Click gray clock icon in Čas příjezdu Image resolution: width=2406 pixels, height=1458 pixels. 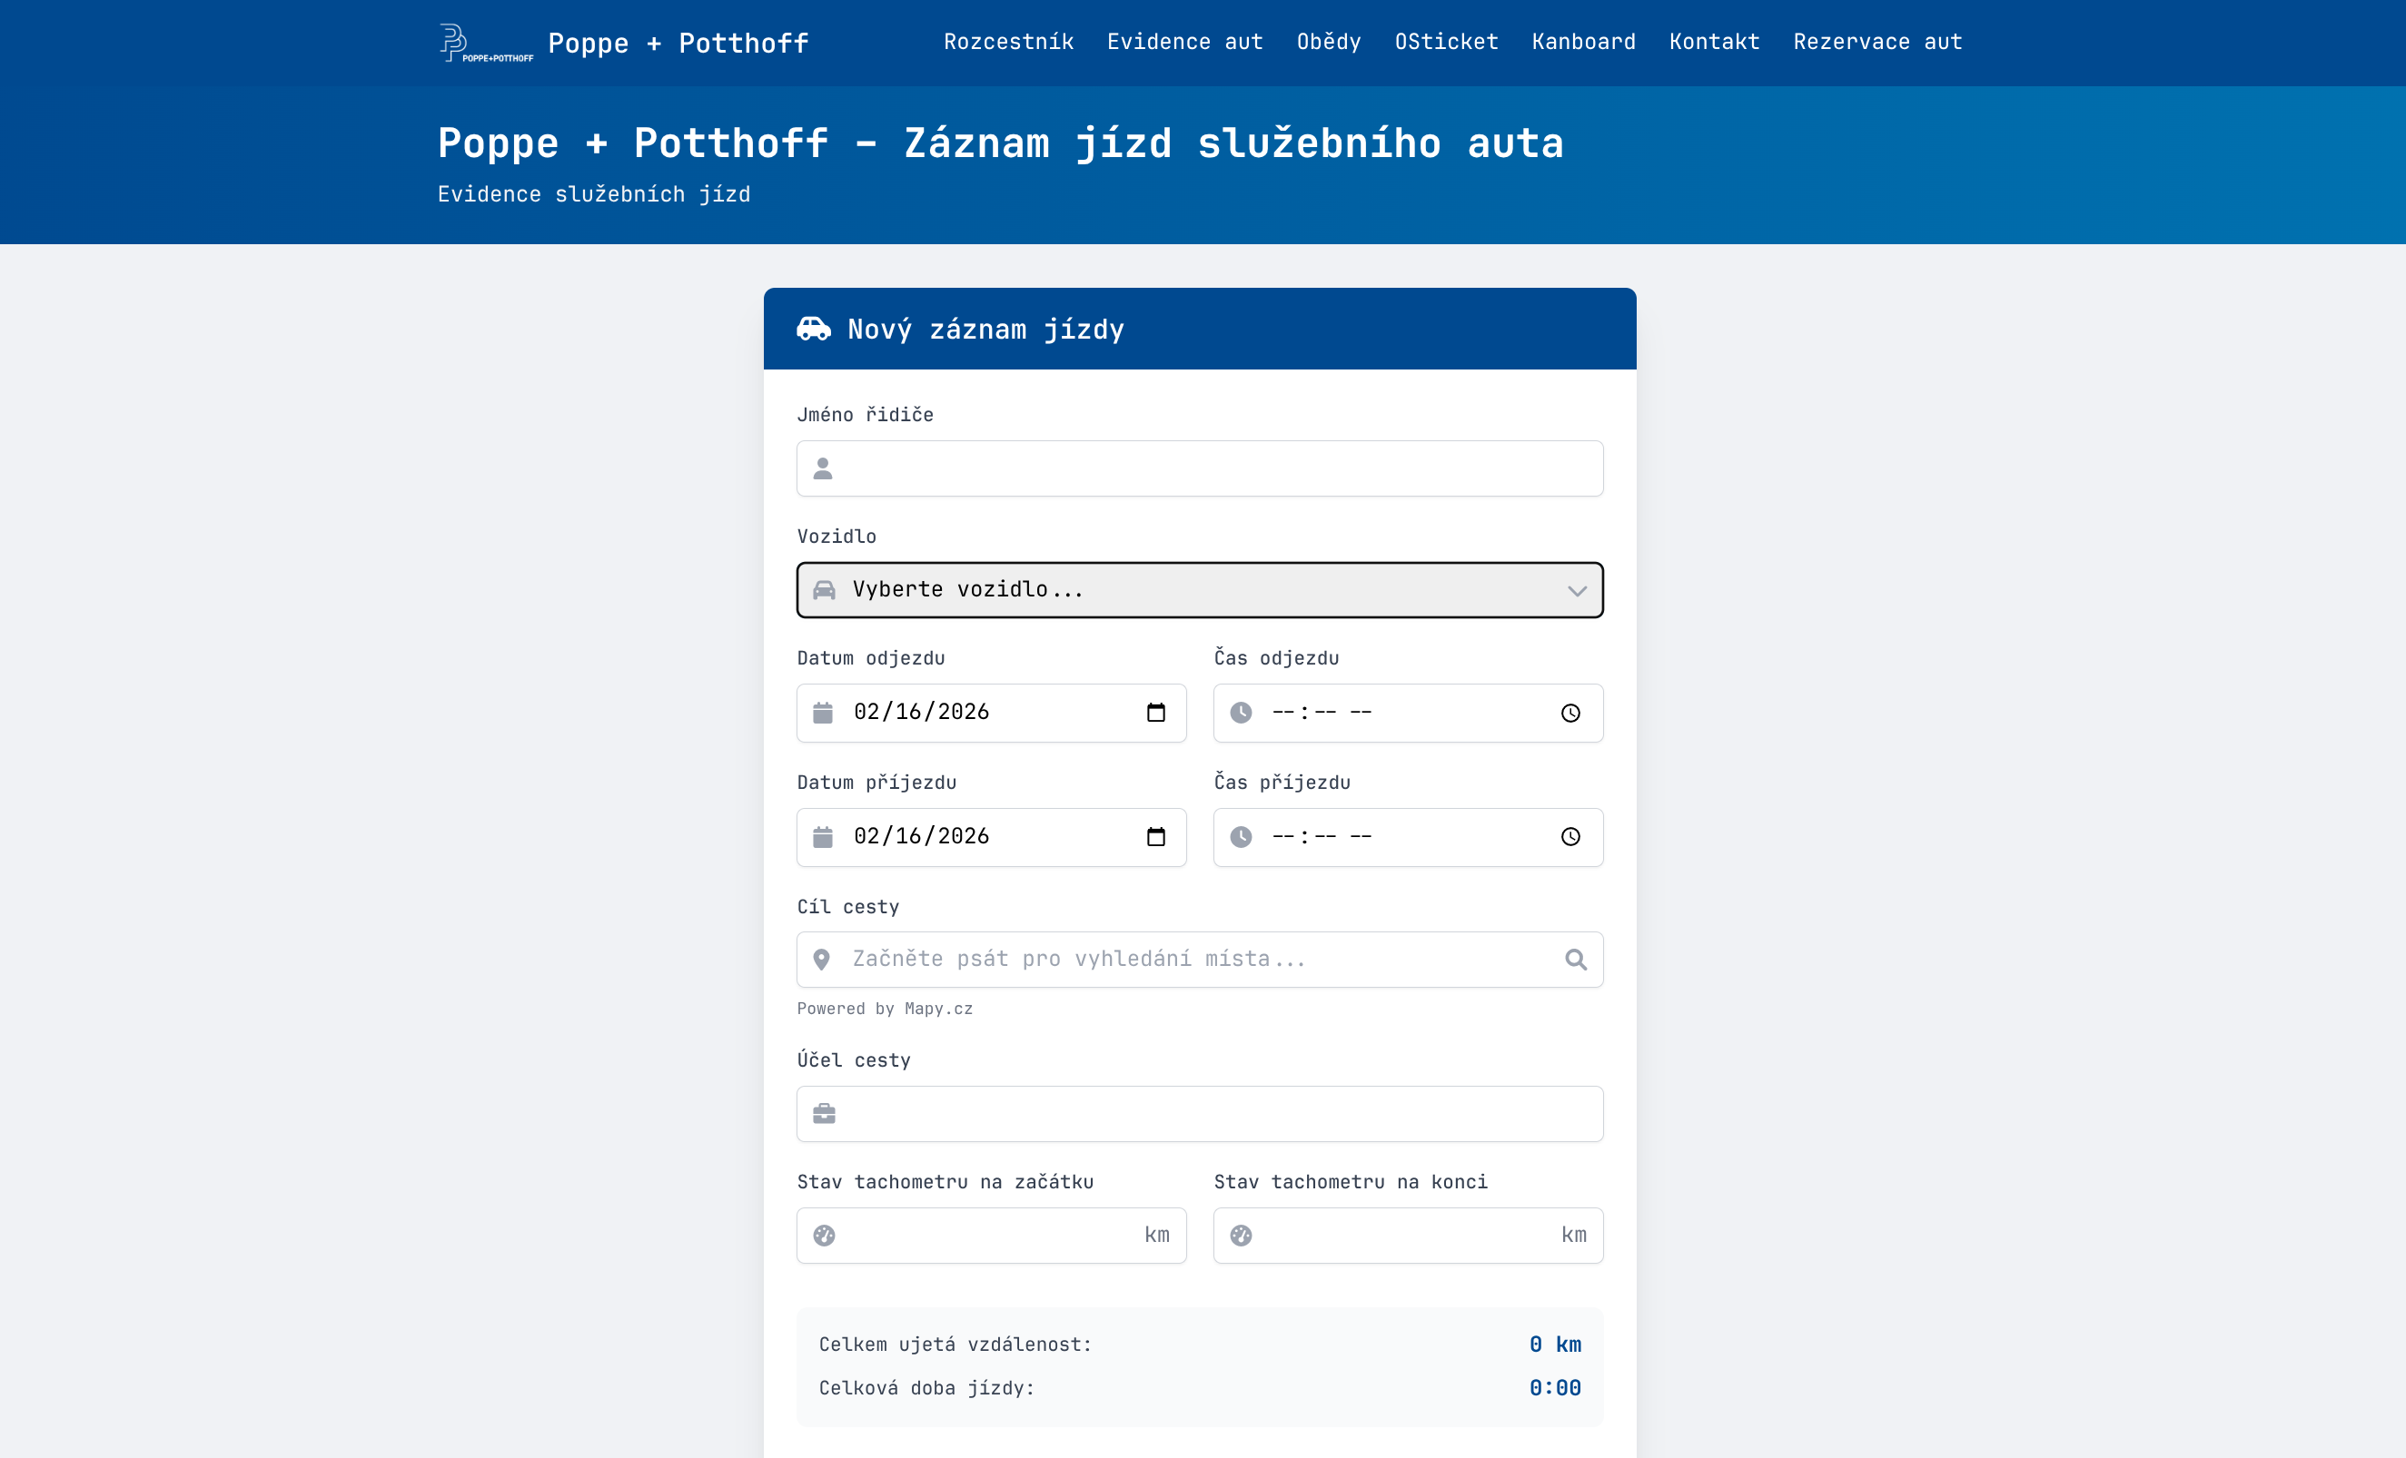pos(1241,836)
